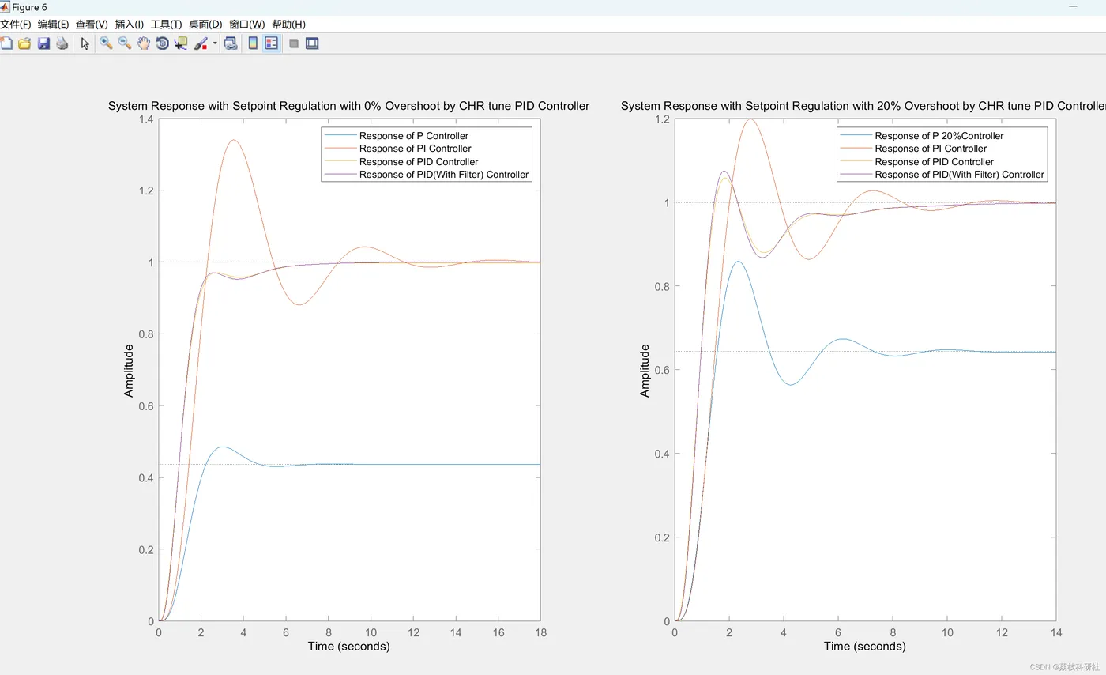Screen dimensions: 1106x675
Task: Activate the Zoom In magnifier tool
Action: click(106, 43)
